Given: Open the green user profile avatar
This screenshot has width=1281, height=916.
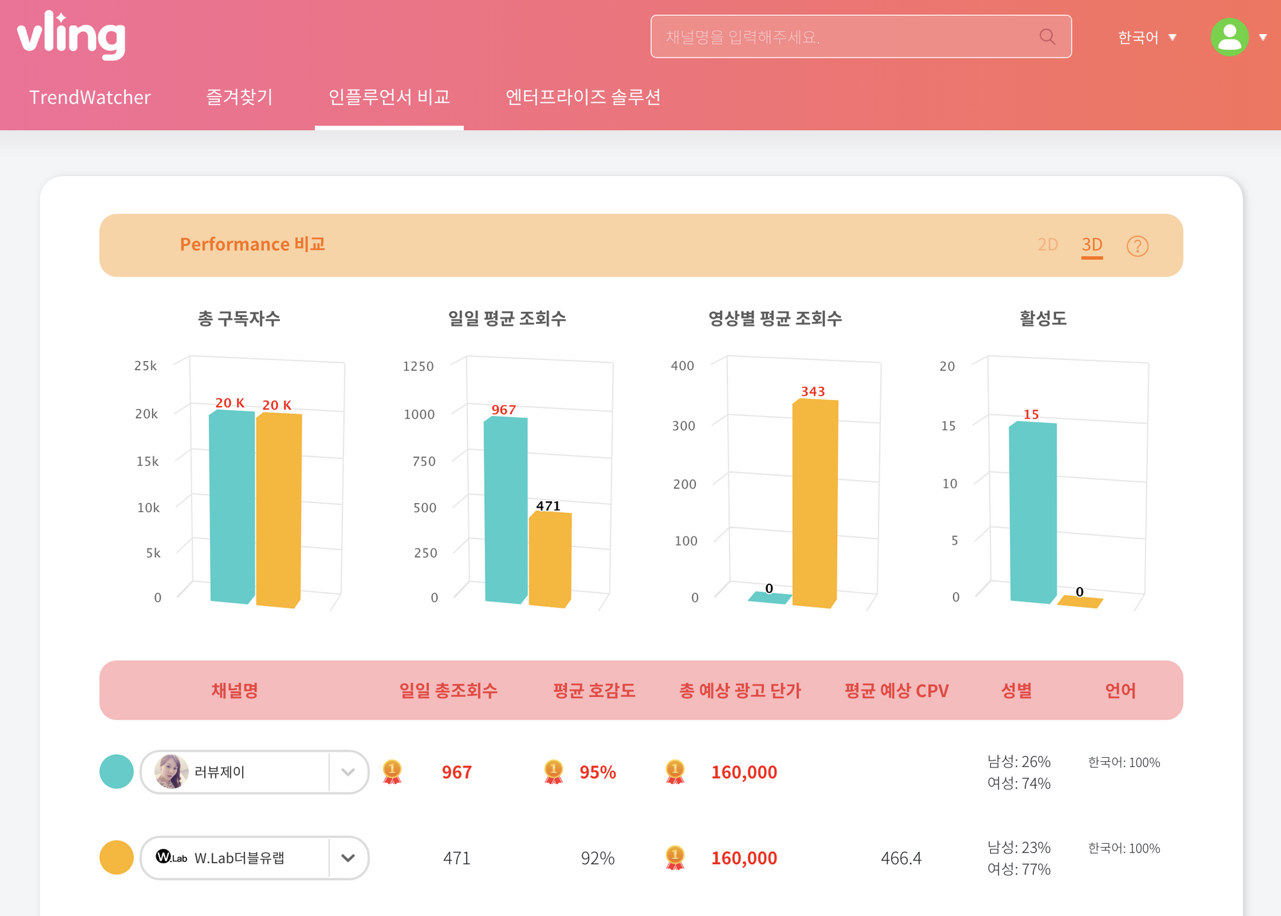Looking at the screenshot, I should click(1229, 36).
